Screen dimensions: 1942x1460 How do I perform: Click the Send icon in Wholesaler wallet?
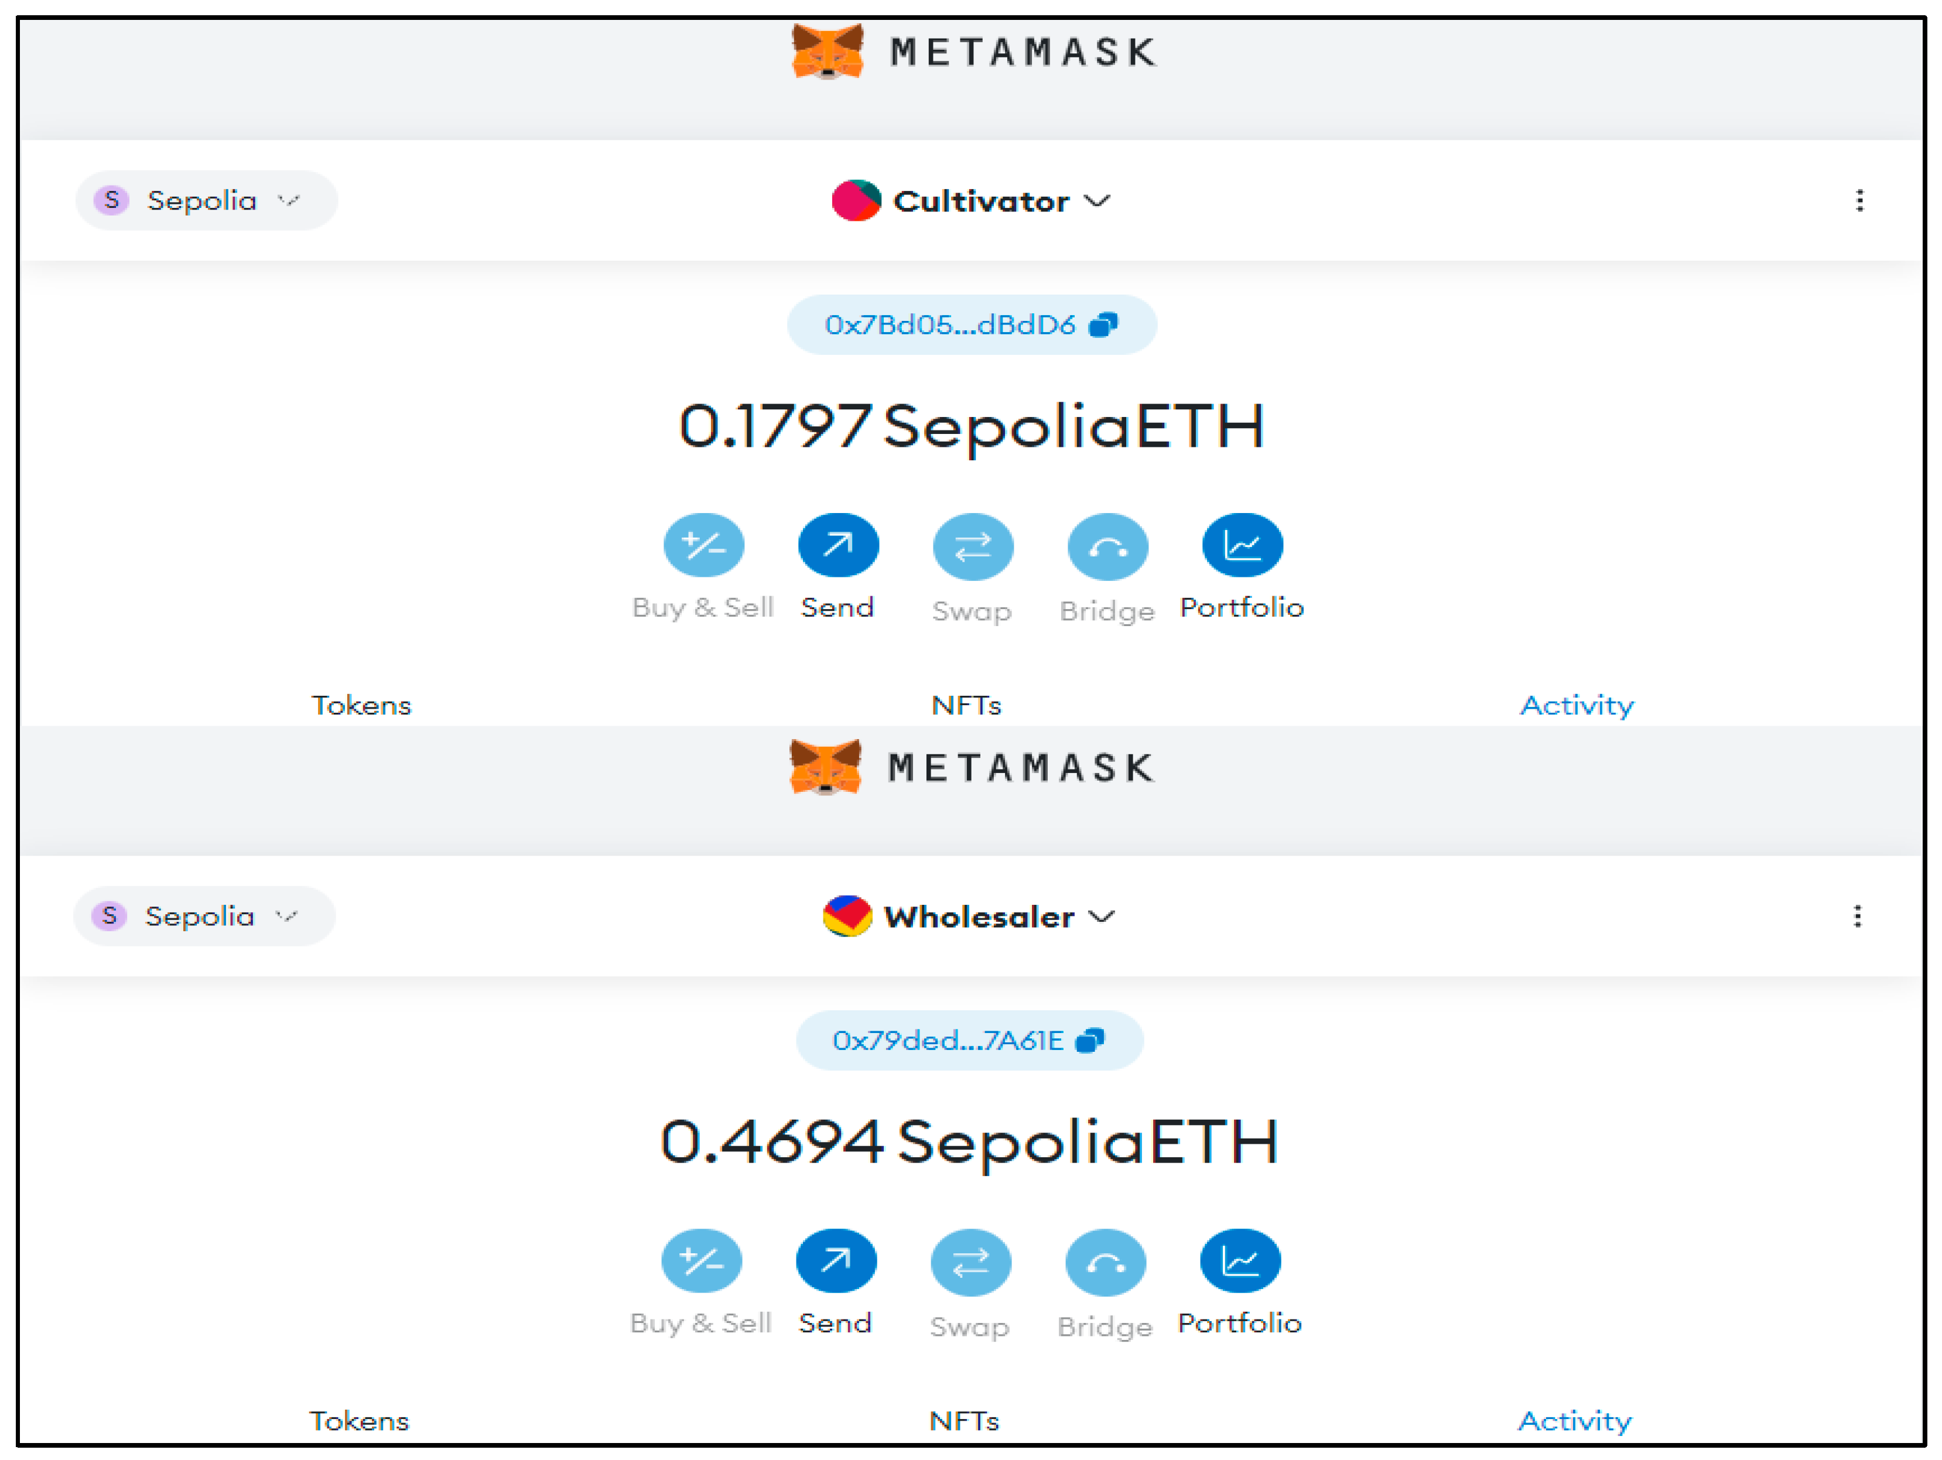[x=836, y=1261]
